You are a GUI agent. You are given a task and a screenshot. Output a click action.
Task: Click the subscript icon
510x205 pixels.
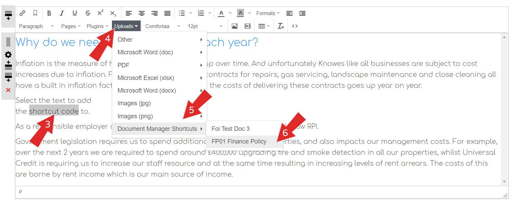[113, 13]
